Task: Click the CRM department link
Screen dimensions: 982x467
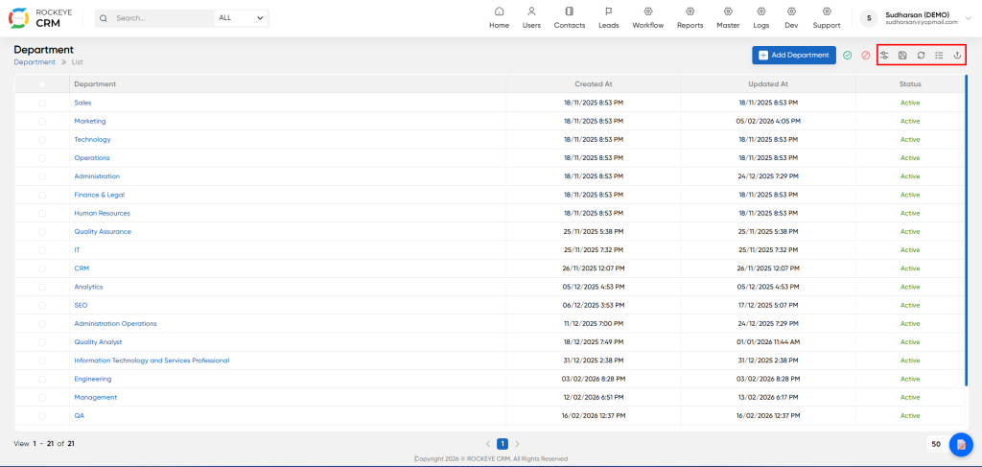Action: coord(82,269)
